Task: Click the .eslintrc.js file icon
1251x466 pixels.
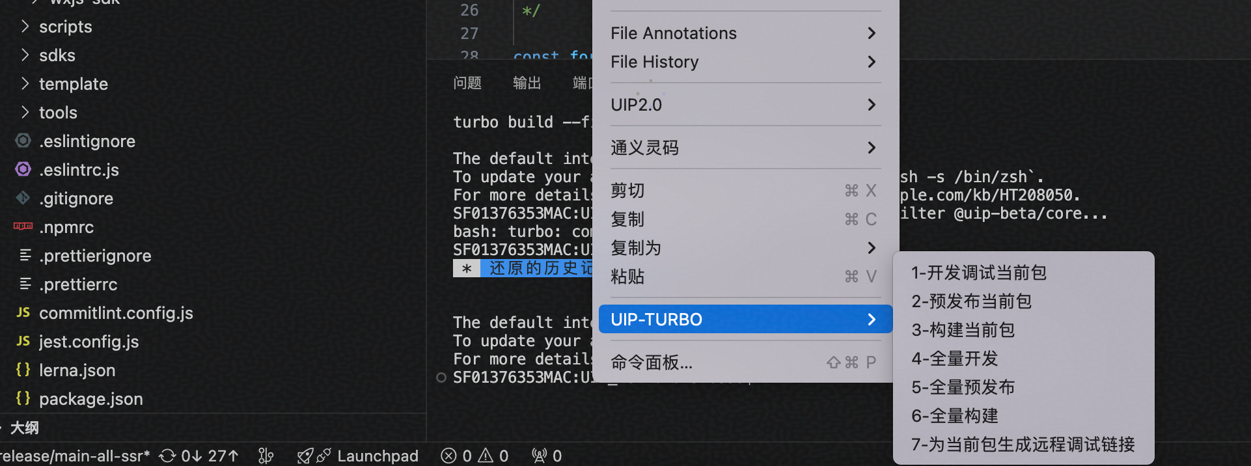Action: [23, 169]
